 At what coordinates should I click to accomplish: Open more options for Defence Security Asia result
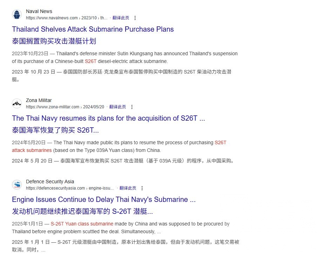(142, 188)
